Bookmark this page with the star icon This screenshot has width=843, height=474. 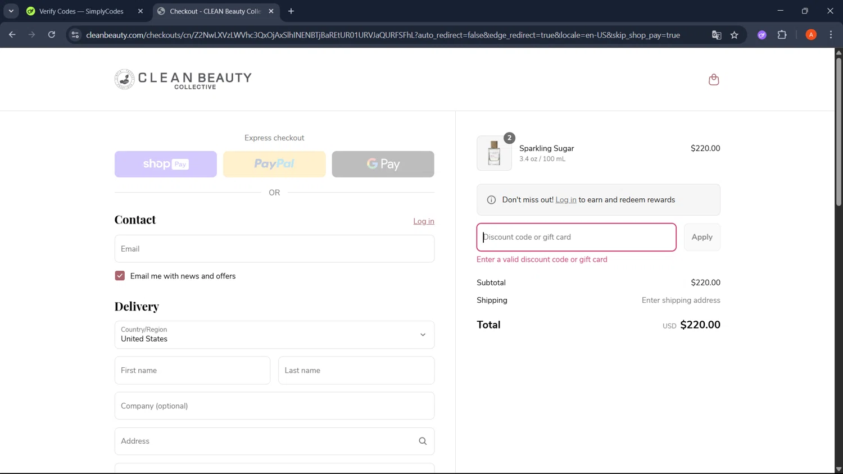(x=735, y=35)
